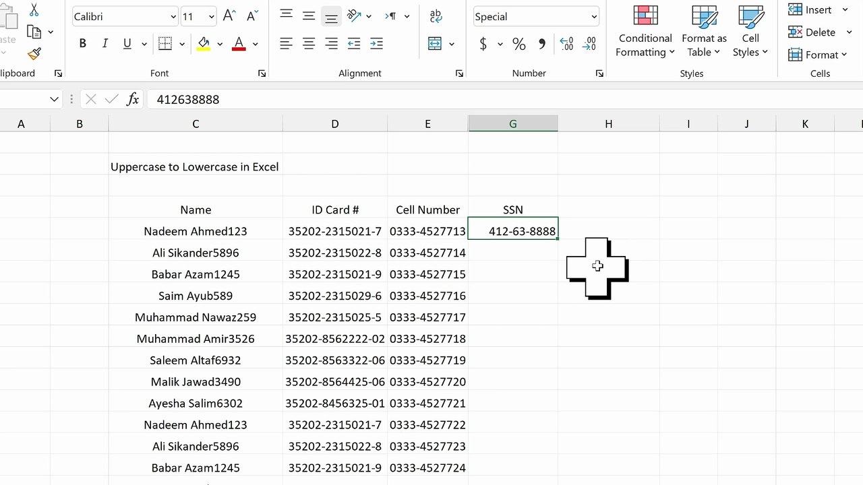
Task: Click Increase Decimal icon
Action: pos(566,44)
